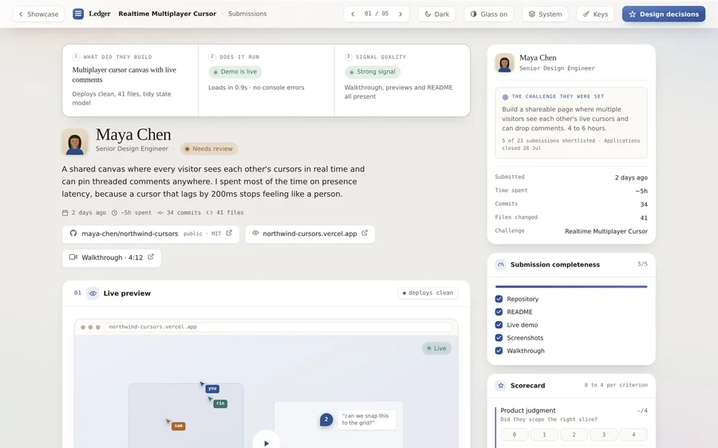Rate Product judgment score 3
The height and width of the screenshot is (448, 718).
tap(604, 434)
